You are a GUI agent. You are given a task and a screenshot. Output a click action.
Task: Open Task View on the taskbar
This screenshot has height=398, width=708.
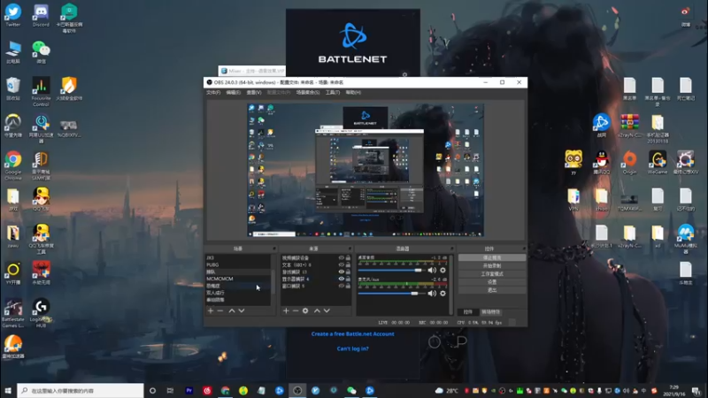170,391
